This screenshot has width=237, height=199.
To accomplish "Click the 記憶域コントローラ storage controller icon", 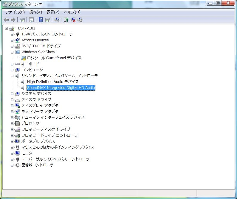I will point(18,165).
